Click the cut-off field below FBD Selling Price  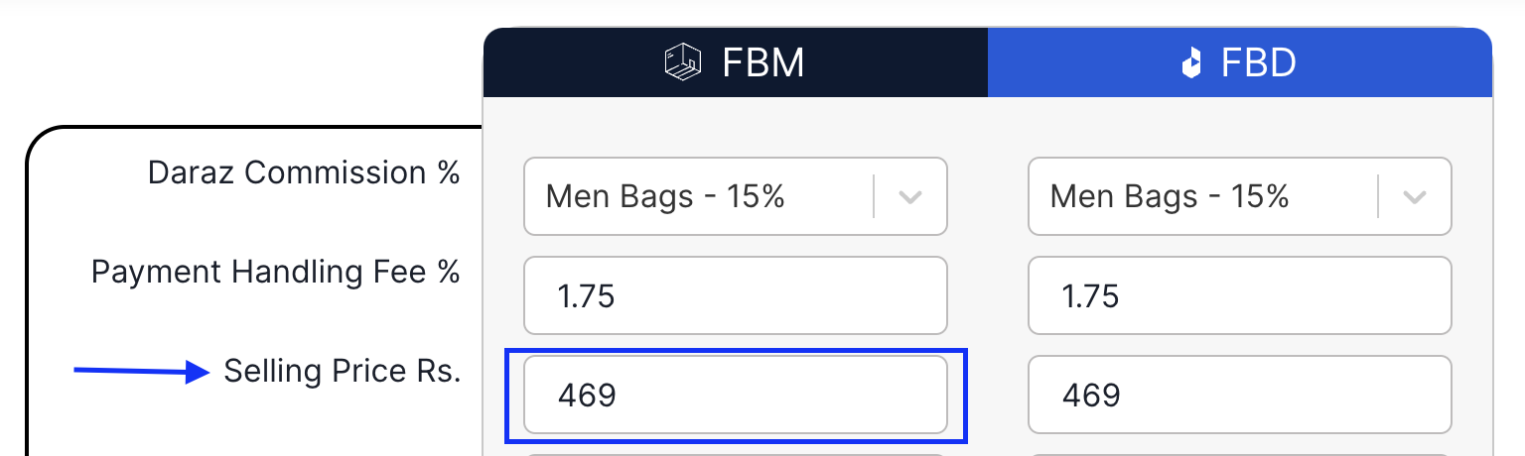(x=1239, y=453)
